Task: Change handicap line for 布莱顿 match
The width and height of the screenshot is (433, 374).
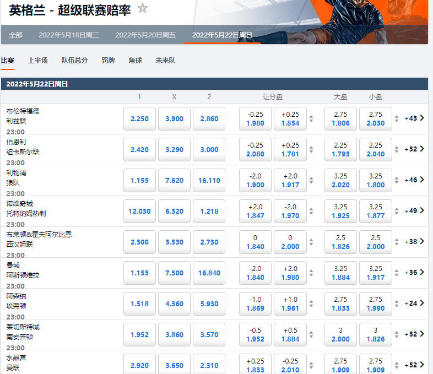Action: pyautogui.click(x=311, y=242)
